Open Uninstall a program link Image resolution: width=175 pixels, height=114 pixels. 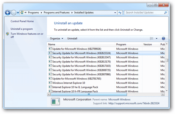tap(22, 29)
